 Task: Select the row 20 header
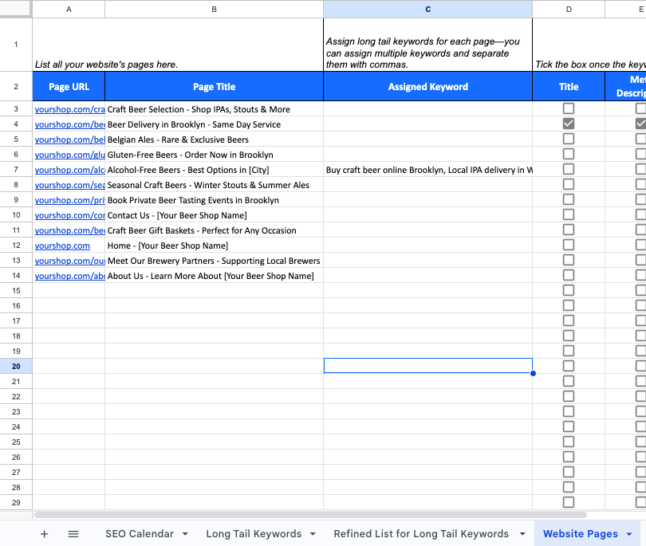16,366
